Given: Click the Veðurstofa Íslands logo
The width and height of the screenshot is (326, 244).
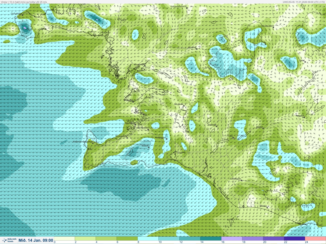Looking at the screenshot, I should click(x=9, y=240).
